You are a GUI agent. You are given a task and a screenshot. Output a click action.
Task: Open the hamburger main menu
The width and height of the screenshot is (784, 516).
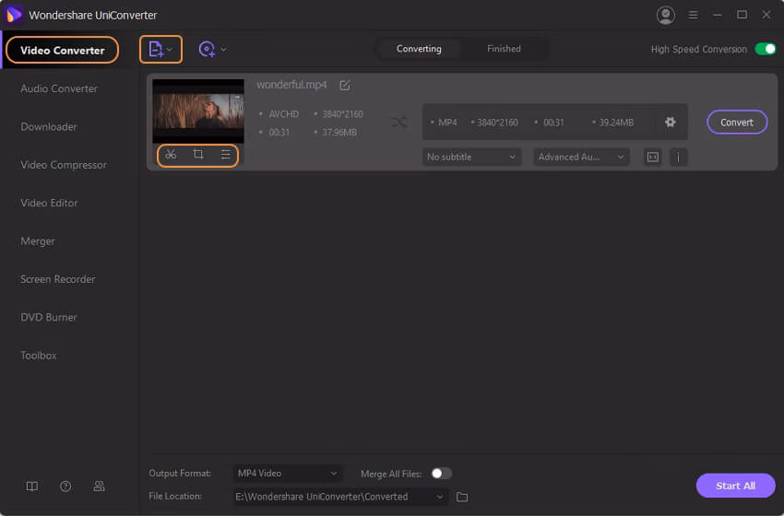(x=693, y=15)
